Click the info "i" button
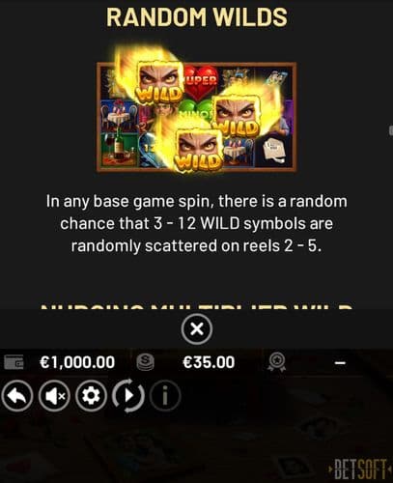This screenshot has width=393, height=483. pyautogui.click(x=165, y=396)
